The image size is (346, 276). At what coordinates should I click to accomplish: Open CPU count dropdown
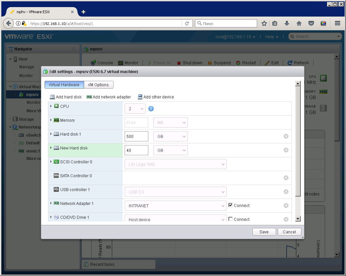[x=135, y=109]
